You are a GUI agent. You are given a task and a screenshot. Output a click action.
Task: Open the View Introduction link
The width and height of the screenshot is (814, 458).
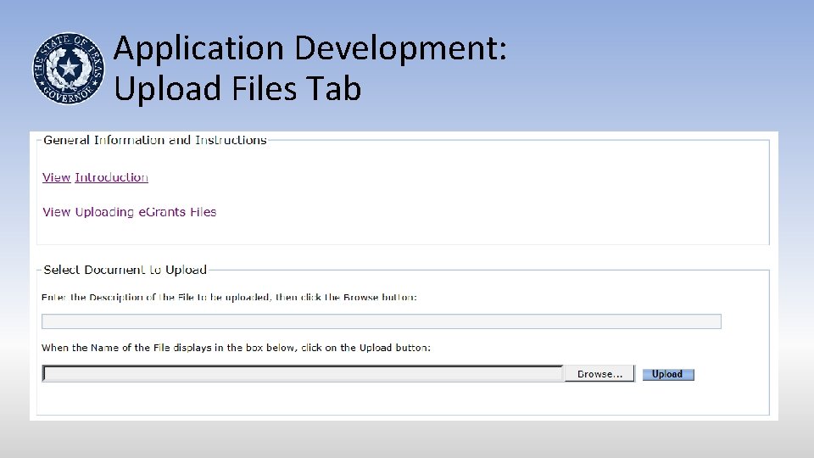(95, 177)
